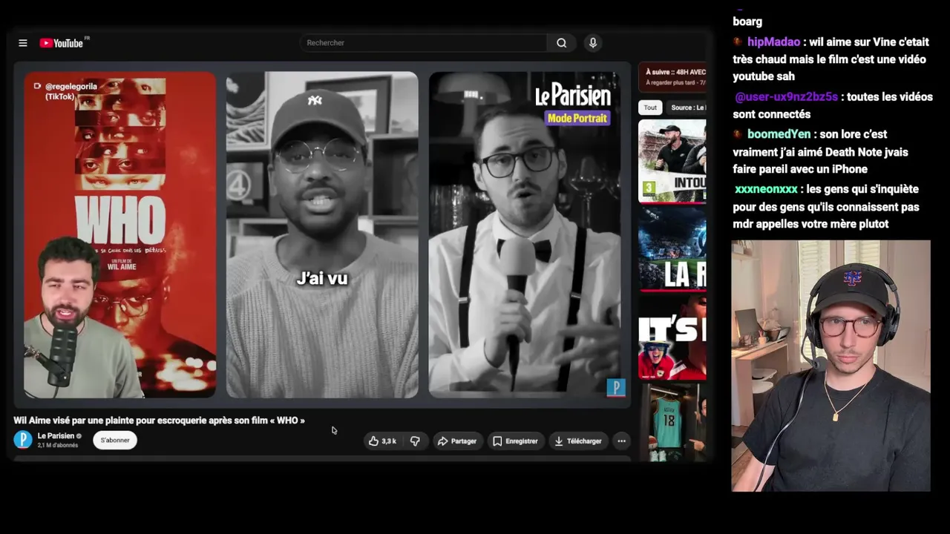Subscribe using the S'abonner button
This screenshot has height=534, width=950.
(x=115, y=441)
